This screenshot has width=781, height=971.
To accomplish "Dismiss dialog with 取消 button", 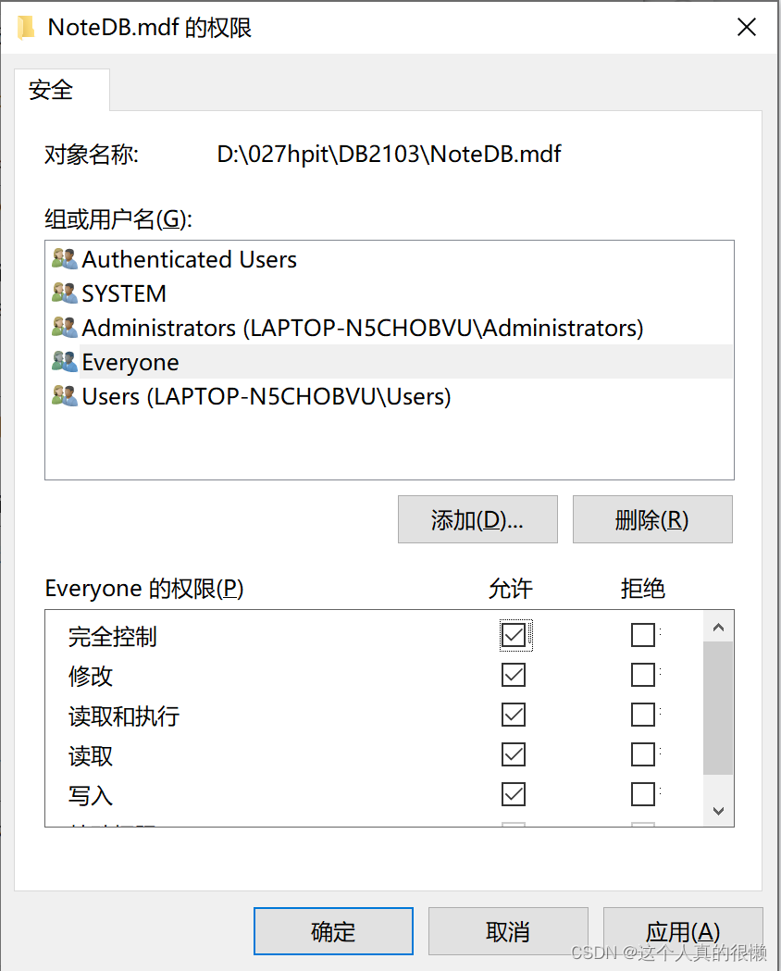I will pyautogui.click(x=508, y=931).
